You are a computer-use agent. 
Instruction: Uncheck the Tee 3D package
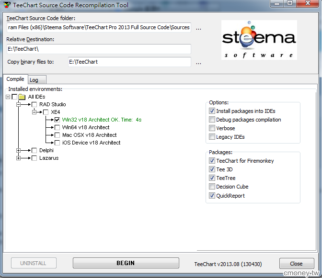click(212, 169)
